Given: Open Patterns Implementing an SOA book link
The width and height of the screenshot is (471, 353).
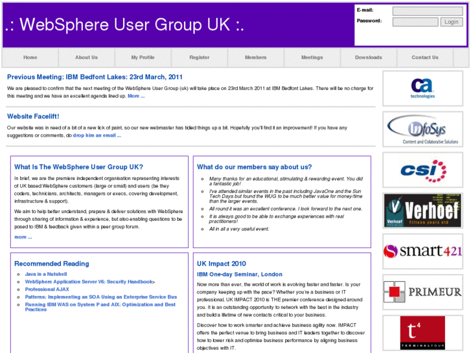Looking at the screenshot, I should pos(101,297).
